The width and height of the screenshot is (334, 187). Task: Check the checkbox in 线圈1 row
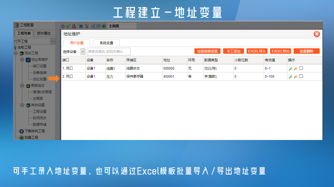[x=301, y=68]
